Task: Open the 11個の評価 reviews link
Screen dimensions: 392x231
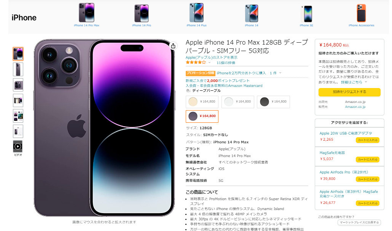Action: (x=226, y=63)
